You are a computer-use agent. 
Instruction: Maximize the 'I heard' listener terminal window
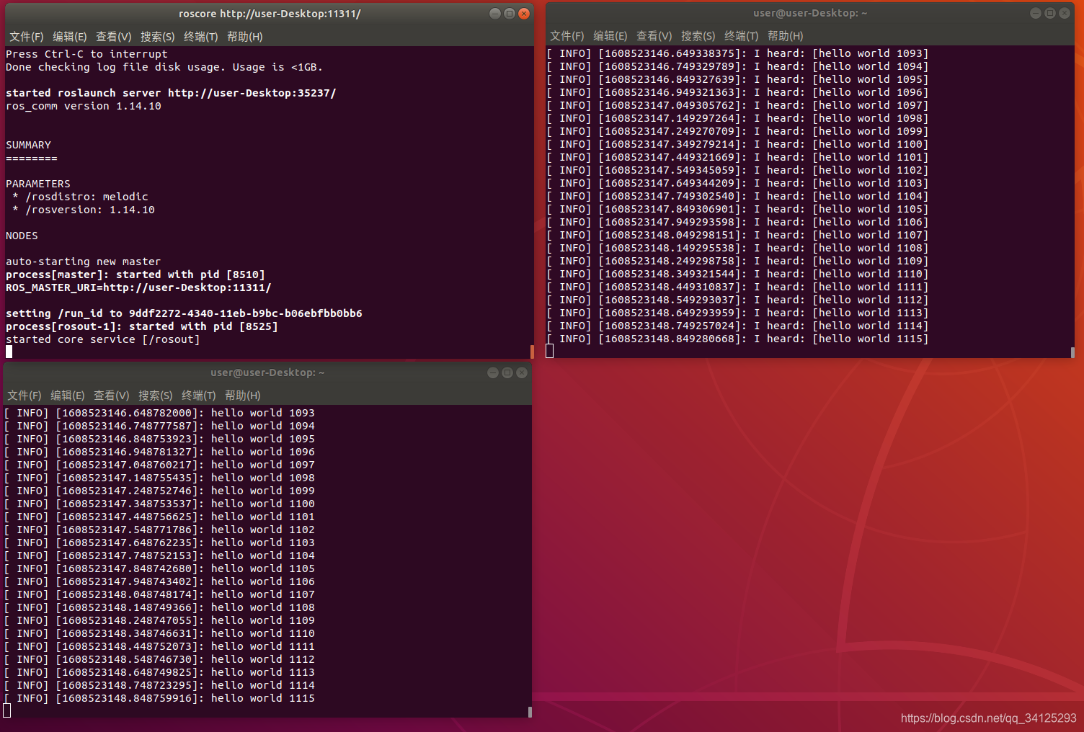point(1050,13)
